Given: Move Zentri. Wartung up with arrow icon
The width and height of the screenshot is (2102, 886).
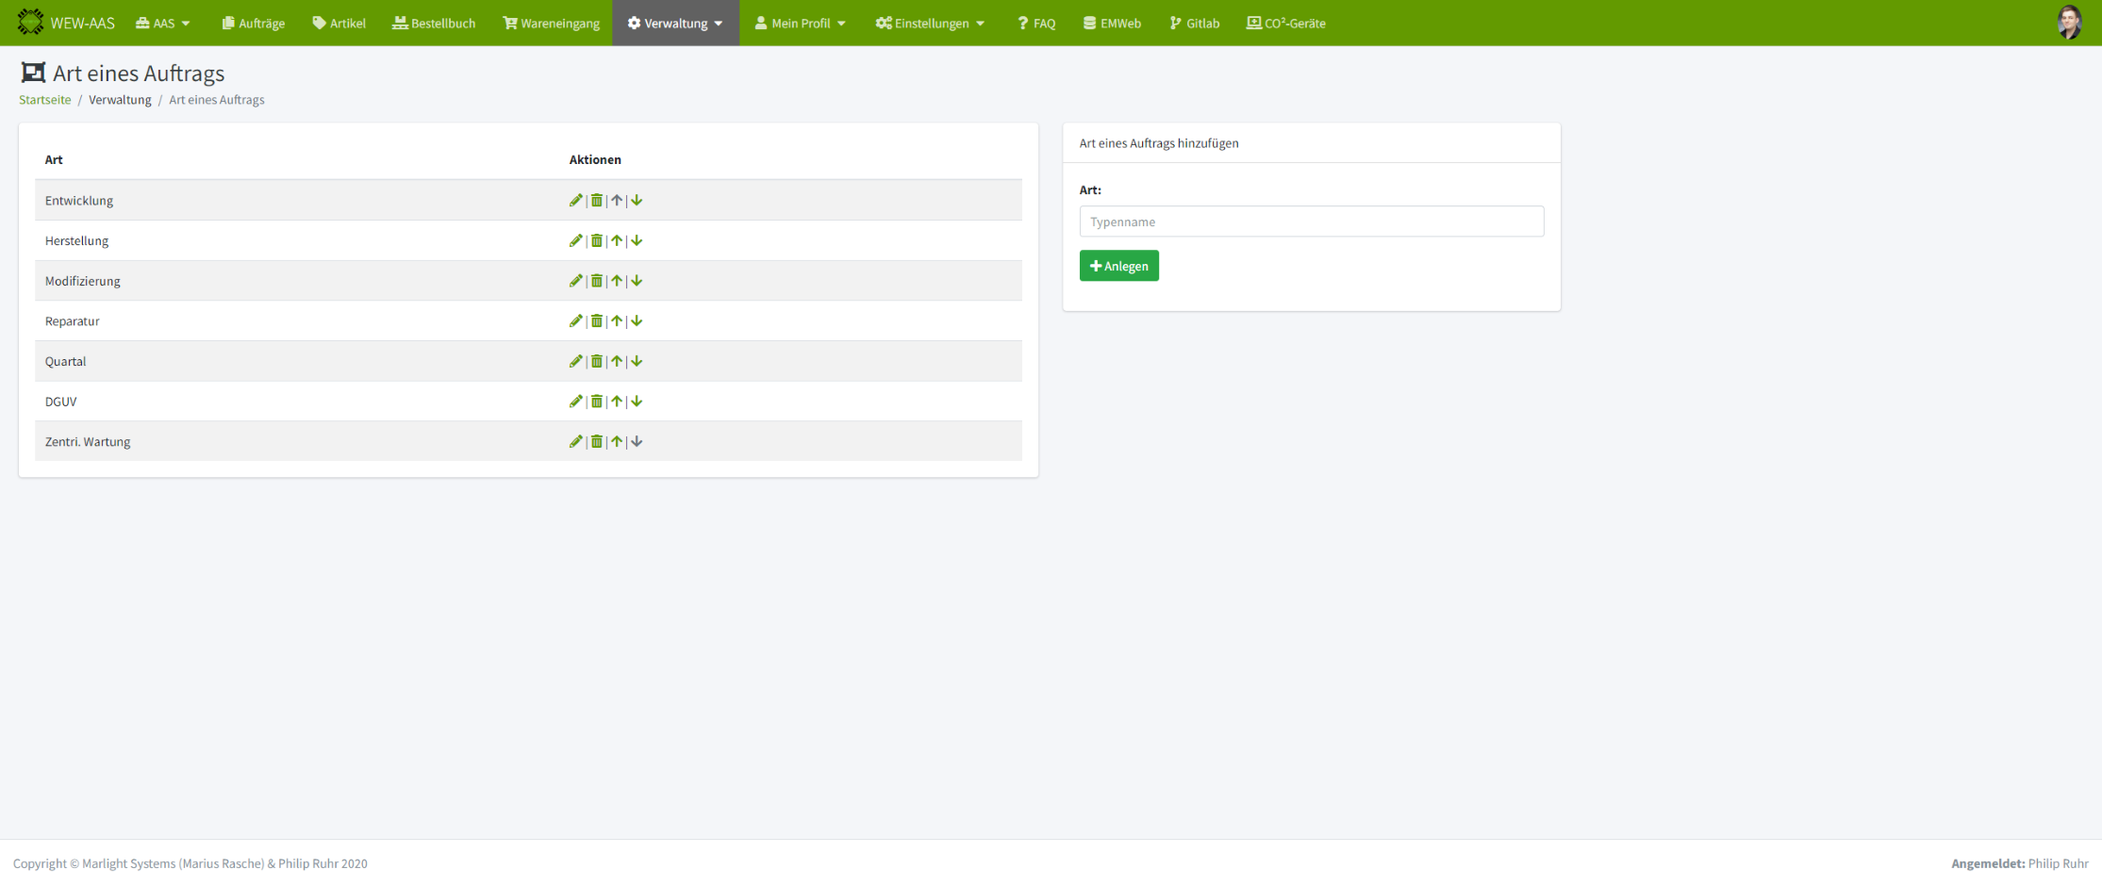Looking at the screenshot, I should click(x=617, y=442).
